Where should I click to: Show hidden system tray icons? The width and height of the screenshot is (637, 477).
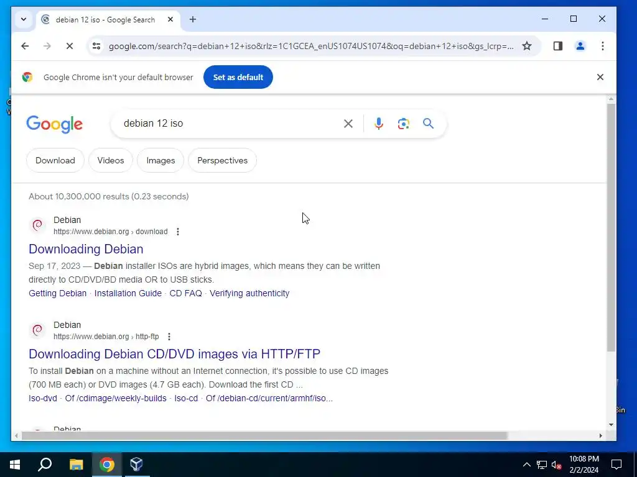526,465
